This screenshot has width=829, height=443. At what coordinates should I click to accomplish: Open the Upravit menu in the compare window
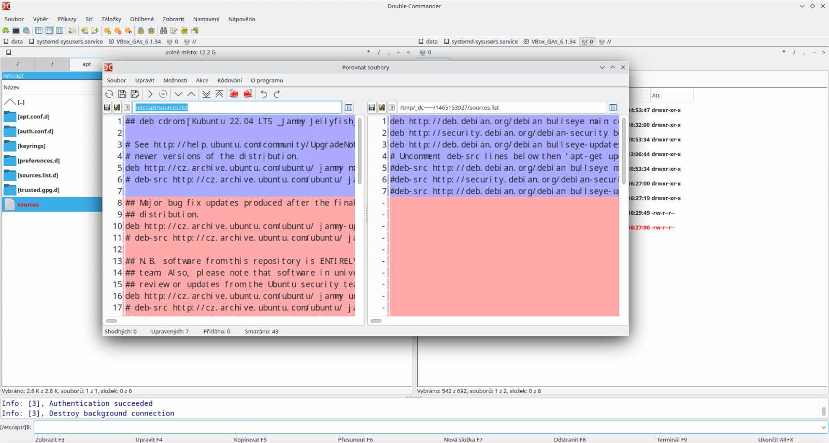pos(145,80)
